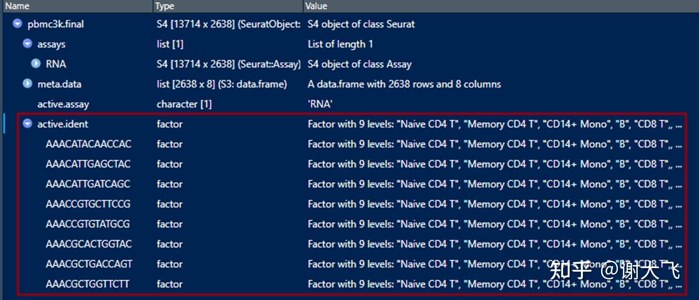Click the 'RNA' value of active.assay
The height and width of the screenshot is (300, 699).
coord(320,104)
